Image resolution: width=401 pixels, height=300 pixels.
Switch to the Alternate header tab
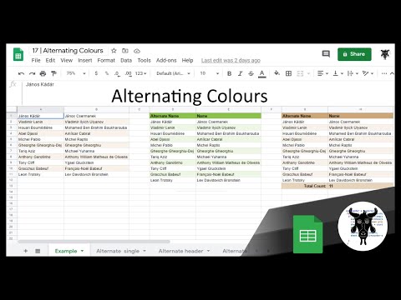pyautogui.click(x=180, y=251)
